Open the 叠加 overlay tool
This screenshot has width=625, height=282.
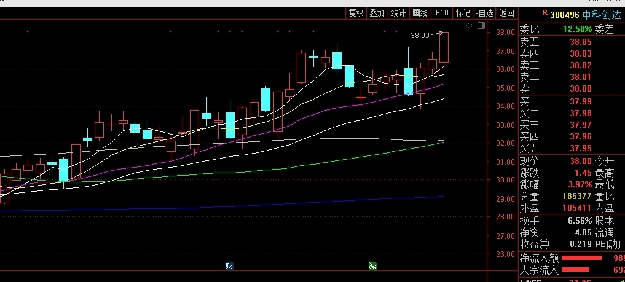click(377, 13)
